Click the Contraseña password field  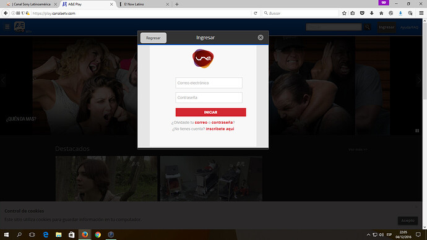pyautogui.click(x=209, y=97)
